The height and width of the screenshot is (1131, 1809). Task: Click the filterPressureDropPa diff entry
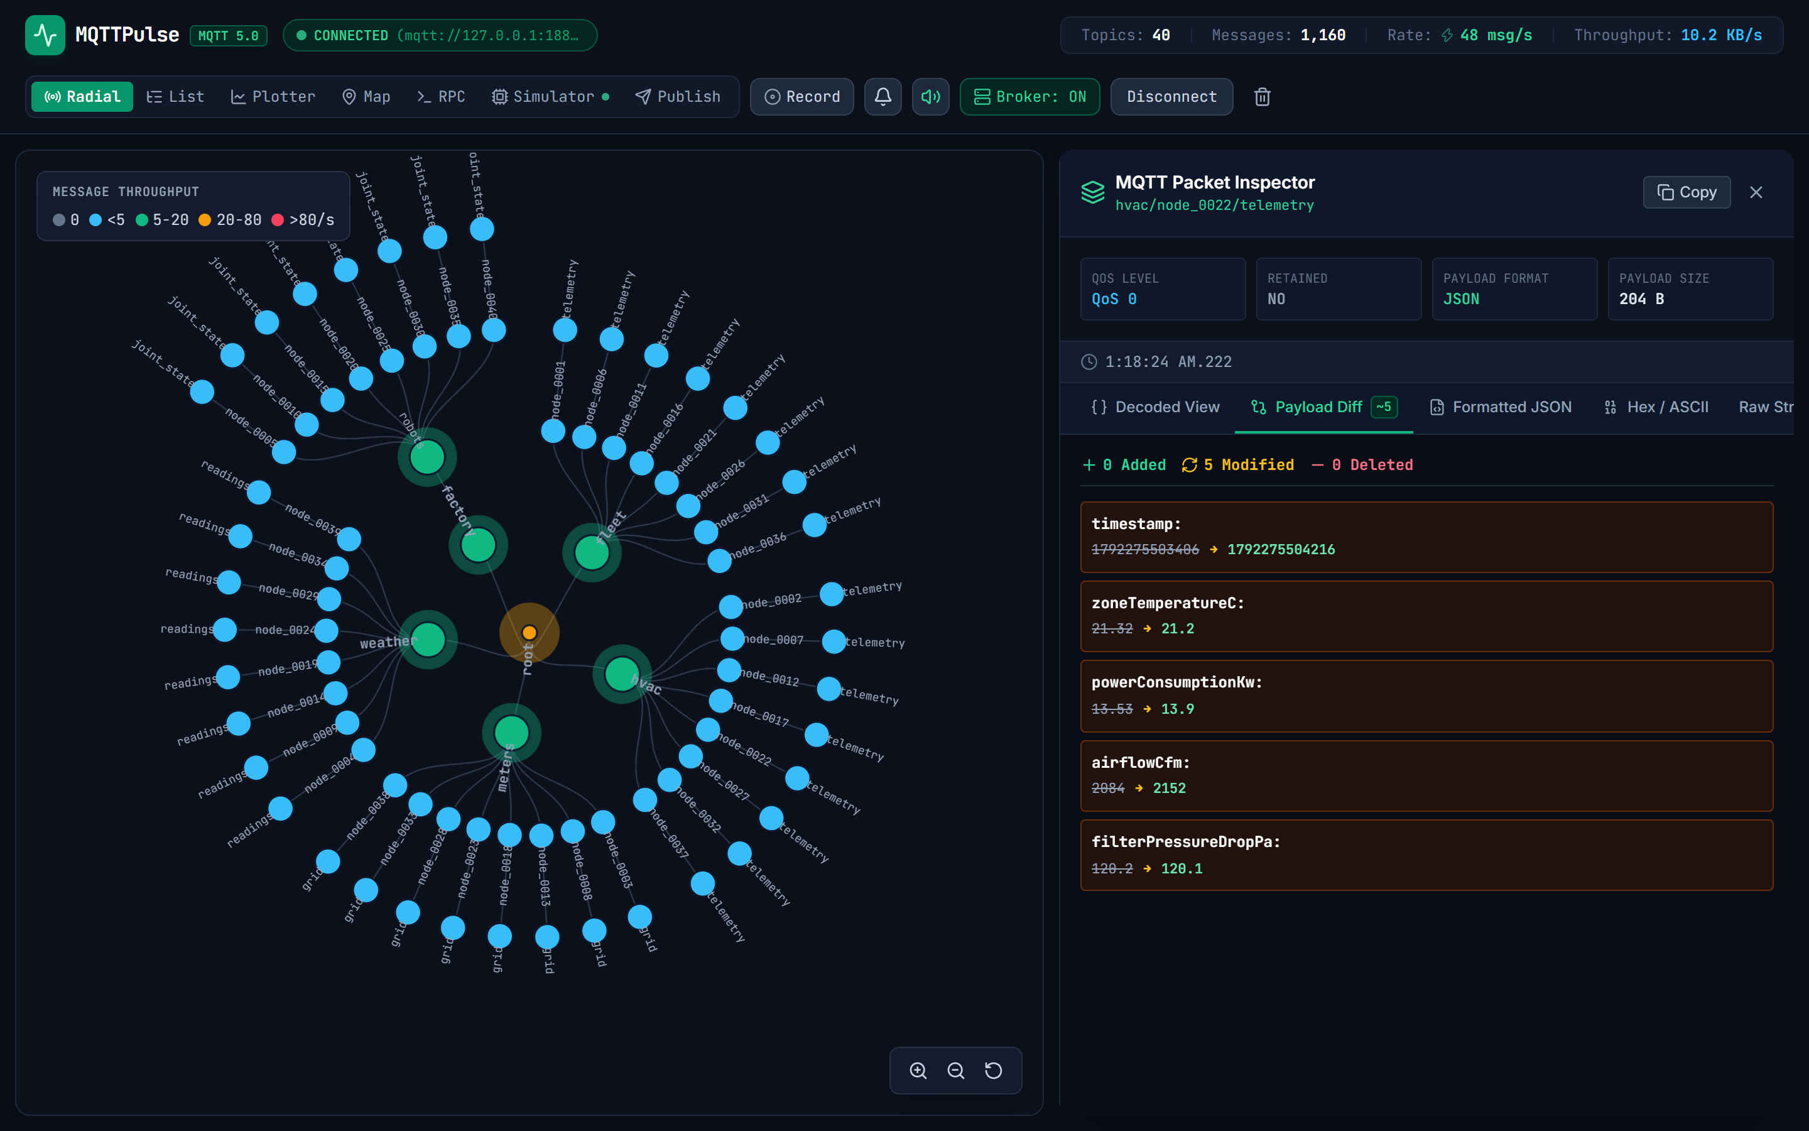(x=1426, y=855)
